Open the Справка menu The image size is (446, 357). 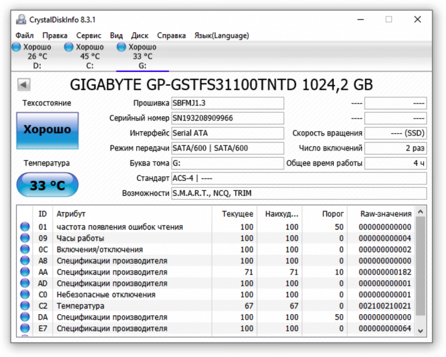click(172, 36)
